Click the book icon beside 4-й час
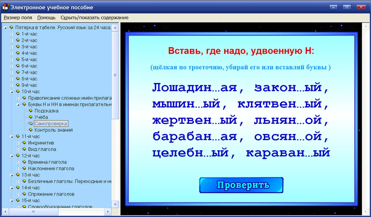 click(18, 53)
